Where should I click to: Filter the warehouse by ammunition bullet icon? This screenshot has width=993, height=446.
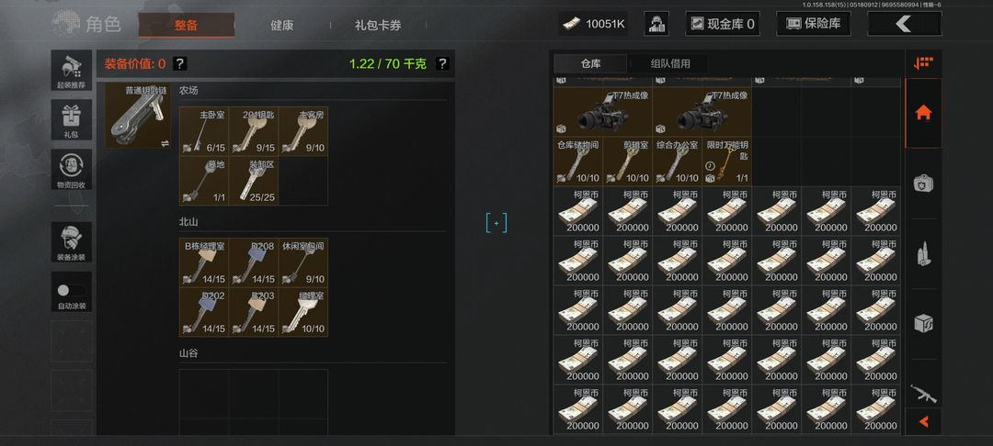click(923, 254)
